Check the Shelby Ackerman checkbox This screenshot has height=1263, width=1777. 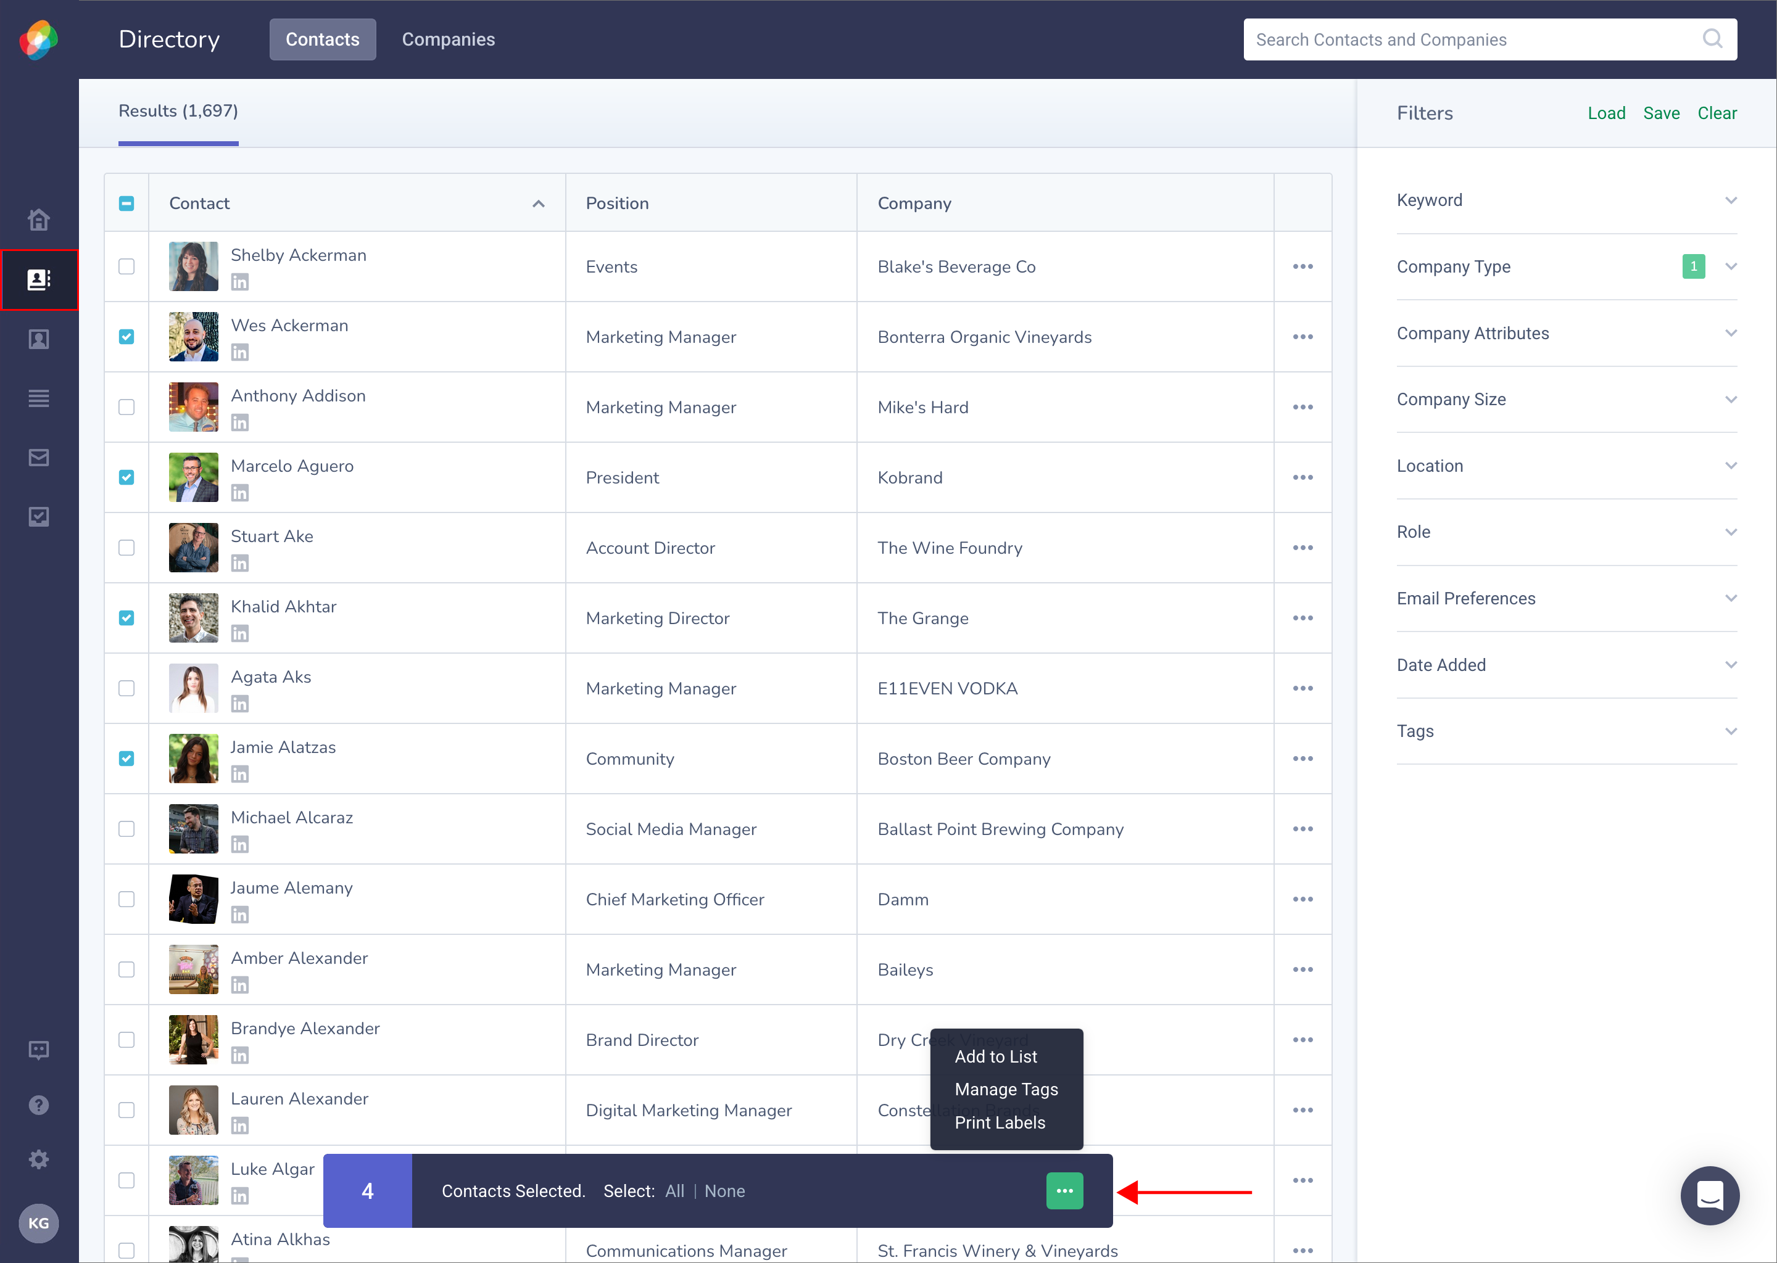126,267
